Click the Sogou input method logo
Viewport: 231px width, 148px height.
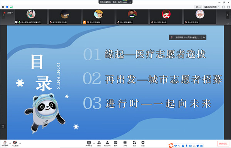(171, 146)
